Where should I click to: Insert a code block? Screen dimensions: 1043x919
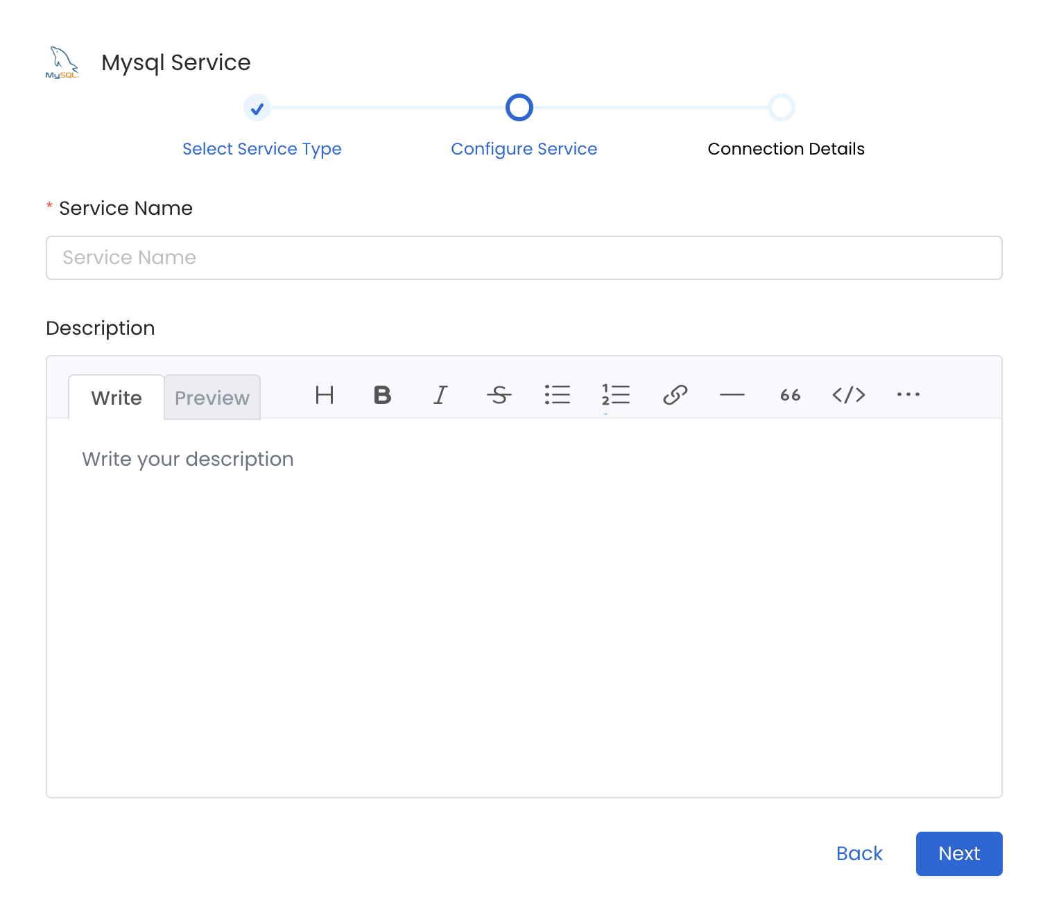click(848, 396)
